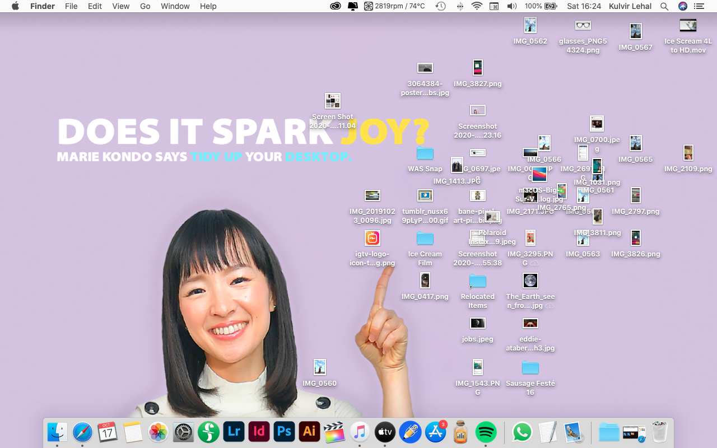Open the TextEdit document icon in Dock
This screenshot has width=717, height=448.
[x=547, y=432]
